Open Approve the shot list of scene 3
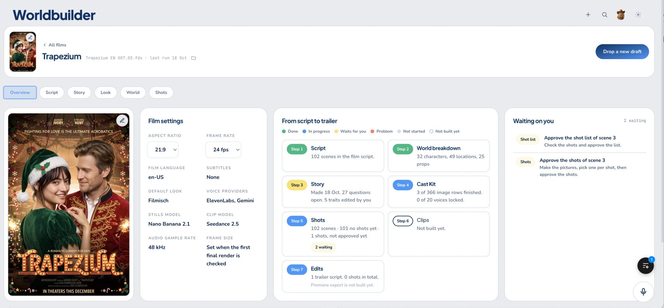664x308 pixels. pos(580,141)
